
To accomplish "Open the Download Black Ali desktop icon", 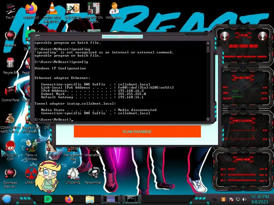I will (10, 178).
